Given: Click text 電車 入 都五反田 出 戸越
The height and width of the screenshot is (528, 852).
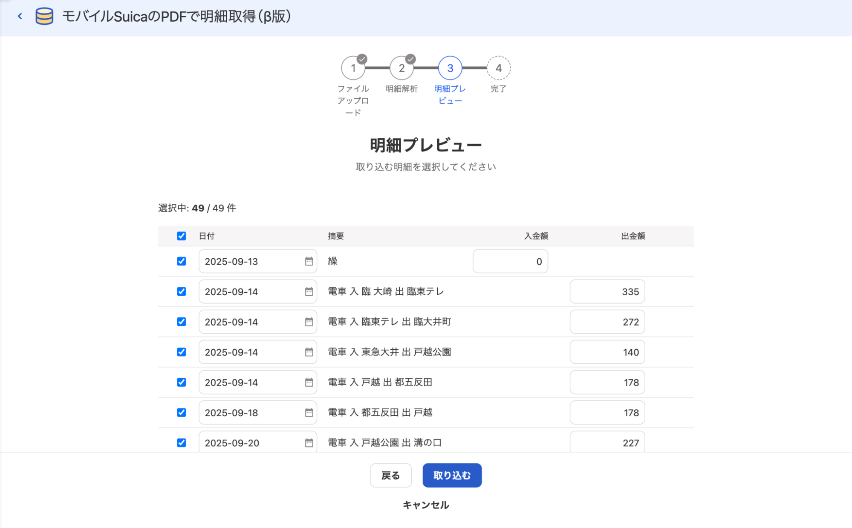Looking at the screenshot, I should [380, 412].
